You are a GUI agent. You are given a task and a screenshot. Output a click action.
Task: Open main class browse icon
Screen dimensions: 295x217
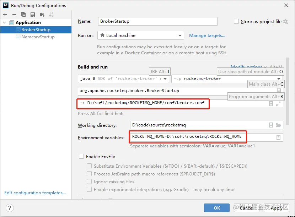(x=279, y=91)
